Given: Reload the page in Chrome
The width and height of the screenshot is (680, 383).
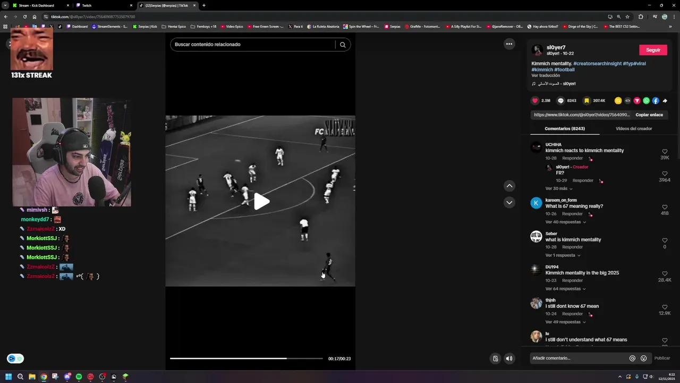Looking at the screenshot, I should (25, 16).
